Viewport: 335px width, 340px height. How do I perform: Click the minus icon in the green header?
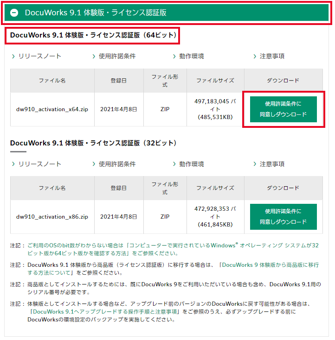pyautogui.click(x=14, y=13)
